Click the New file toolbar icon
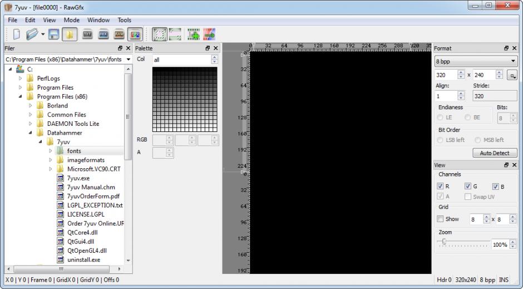Viewport: 523px width, 289px height. point(16,35)
